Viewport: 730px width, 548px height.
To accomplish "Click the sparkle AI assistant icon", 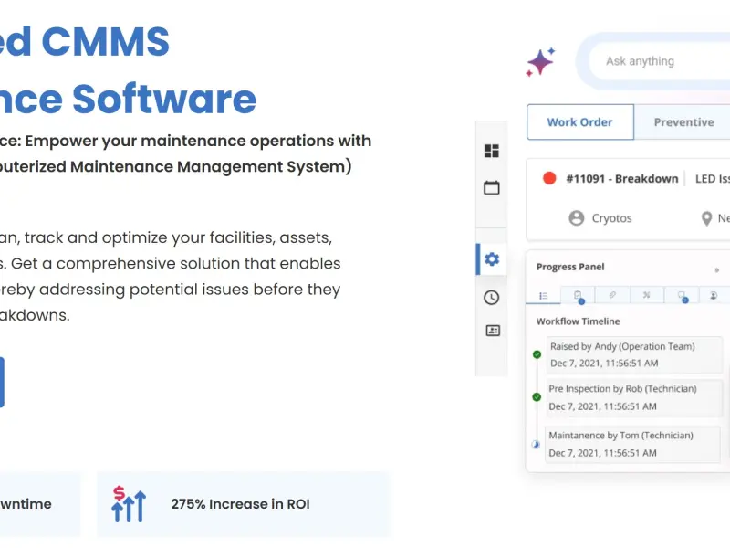I will tap(540, 62).
